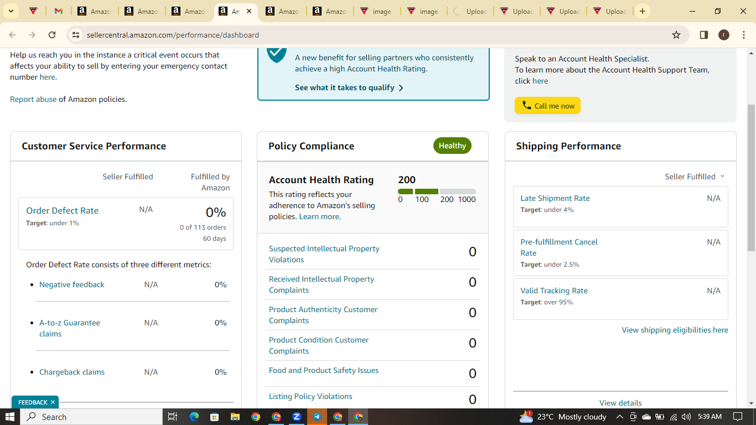Click the Meet Now tray icon
The width and height of the screenshot is (756, 425).
click(633, 417)
